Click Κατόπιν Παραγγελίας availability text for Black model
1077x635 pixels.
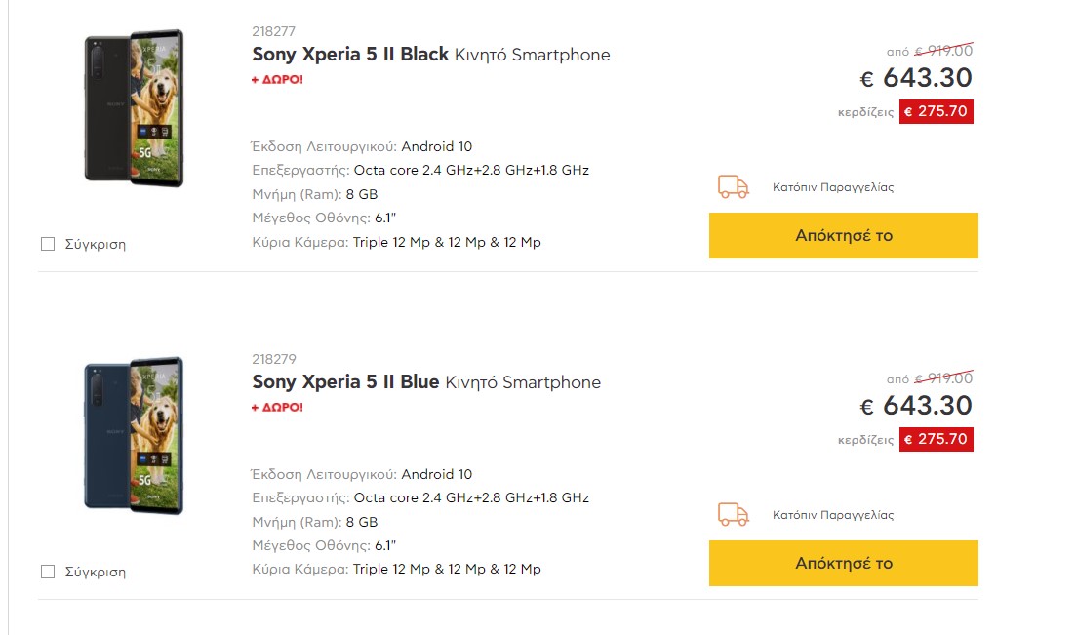pyautogui.click(x=833, y=187)
